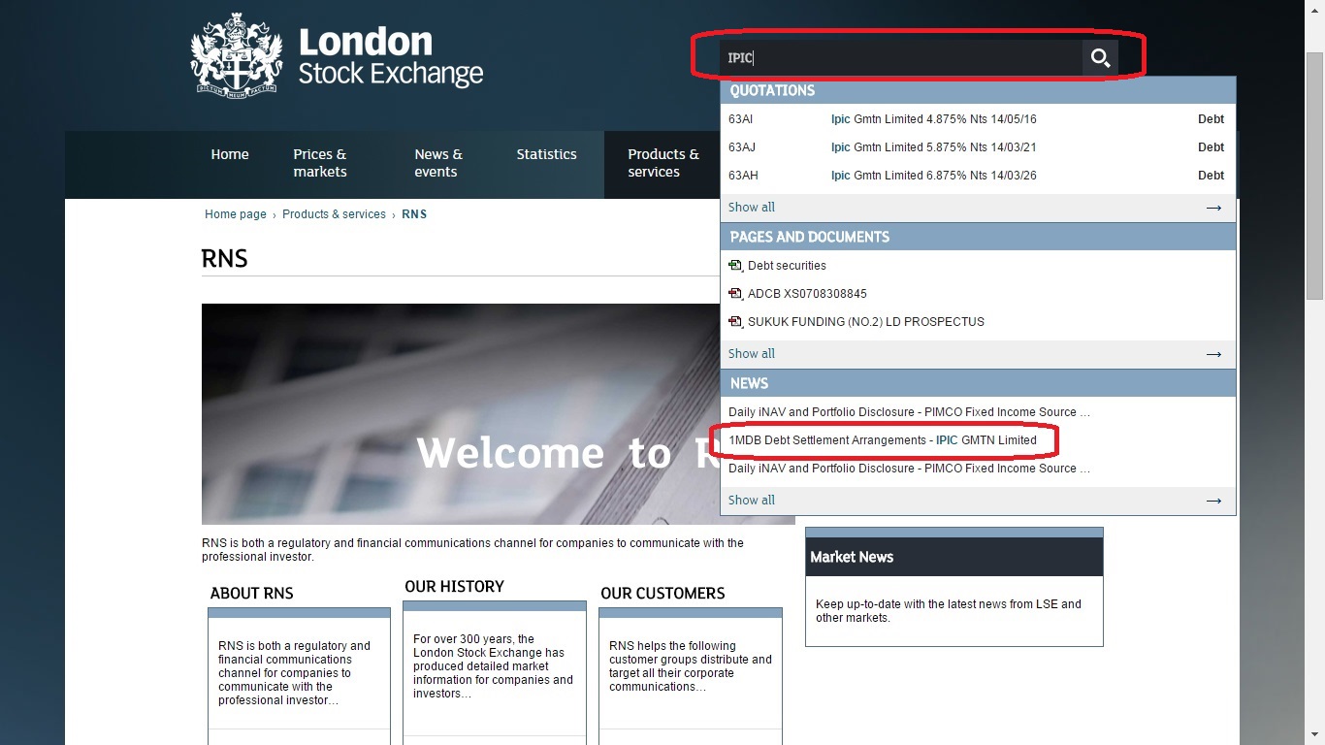
Task: Click the document icon beside Debt securities
Action: pyautogui.click(x=735, y=266)
